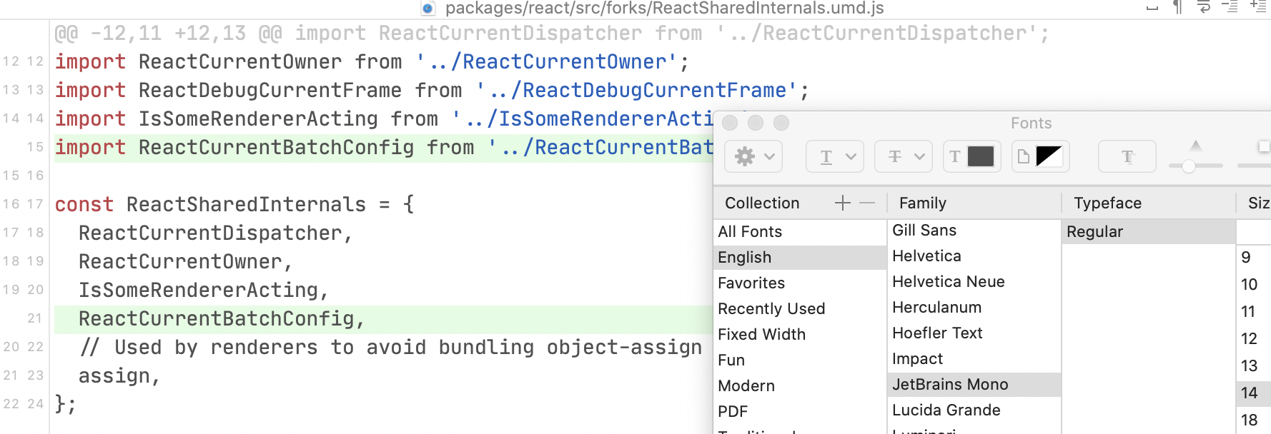Choose the Helvetica Neue font family
The height and width of the screenshot is (434, 1271).
tap(974, 281)
